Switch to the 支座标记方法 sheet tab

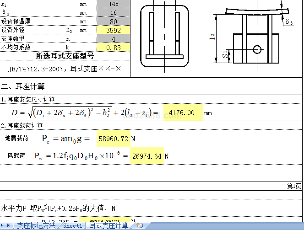36,225
